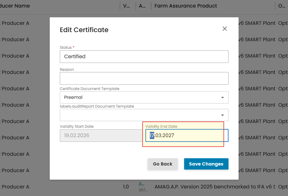This screenshot has height=196, width=288.
Task: Click the Farm Assurance Product column header
Action: tap(186, 6)
